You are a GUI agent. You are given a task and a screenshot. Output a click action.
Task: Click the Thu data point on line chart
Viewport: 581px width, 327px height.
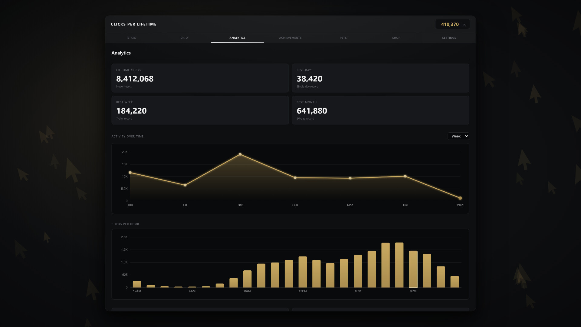pyautogui.click(x=130, y=173)
